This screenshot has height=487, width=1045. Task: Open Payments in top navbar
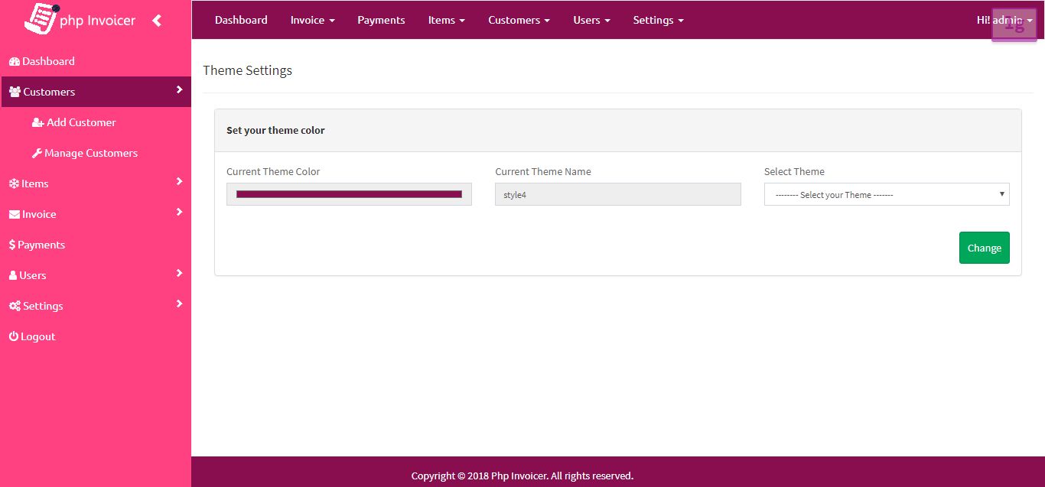click(x=381, y=20)
